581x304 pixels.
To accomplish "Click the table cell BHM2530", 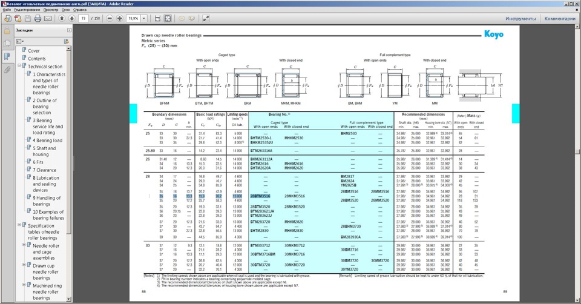I will pos(349,133).
